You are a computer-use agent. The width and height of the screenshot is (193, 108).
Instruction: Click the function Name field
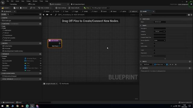pos(160,22)
